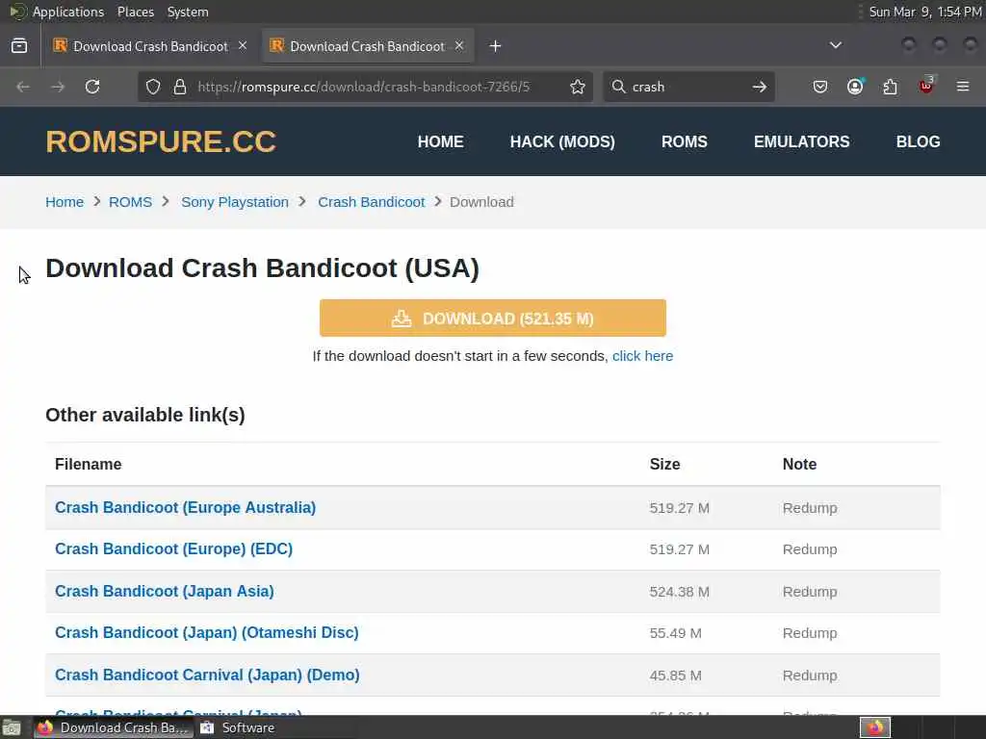Bookmark this page with the star
Screen dimensions: 986x739
tap(578, 87)
